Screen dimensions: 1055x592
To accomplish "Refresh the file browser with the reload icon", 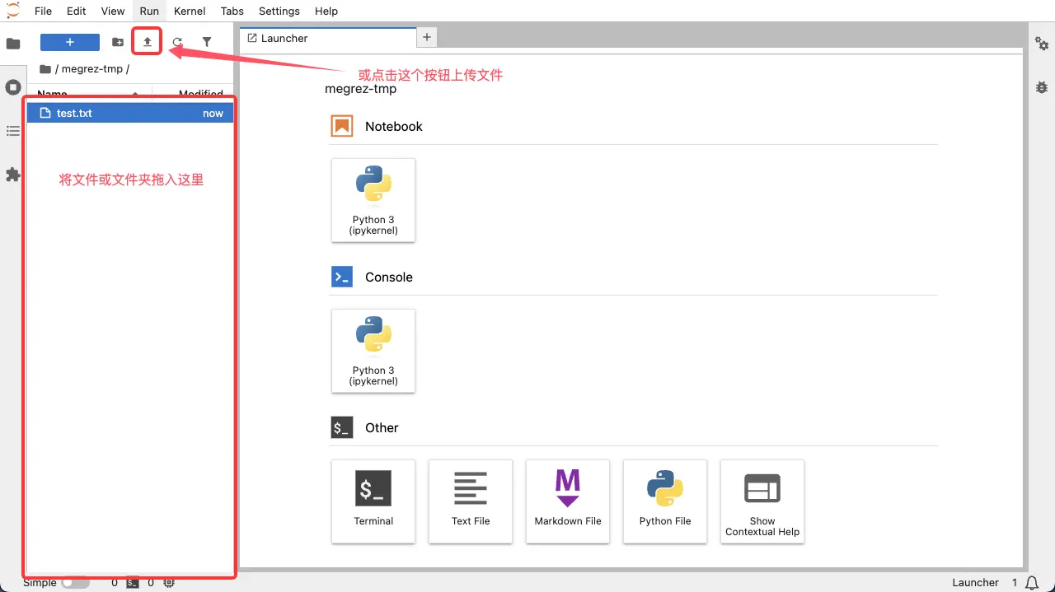I will point(176,40).
